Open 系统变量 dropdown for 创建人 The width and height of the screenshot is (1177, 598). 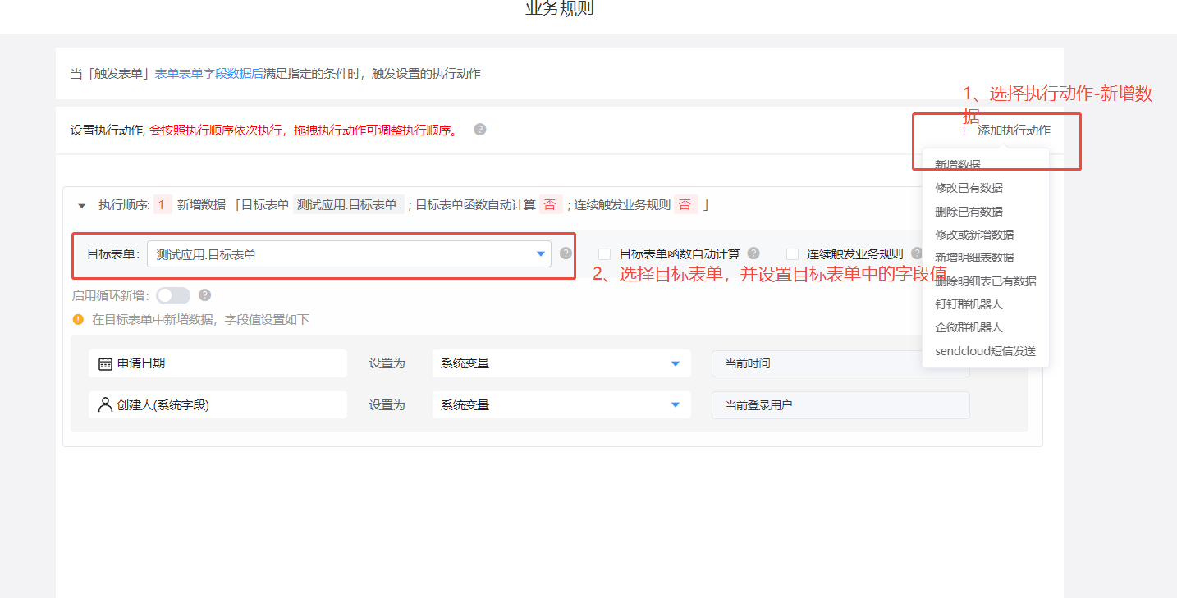561,405
